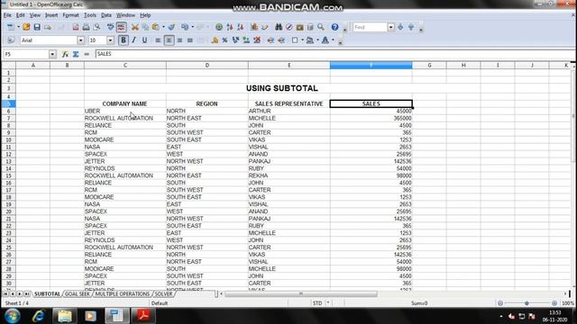Toggle Italic formatting
577x324 pixels.
pos(134,40)
